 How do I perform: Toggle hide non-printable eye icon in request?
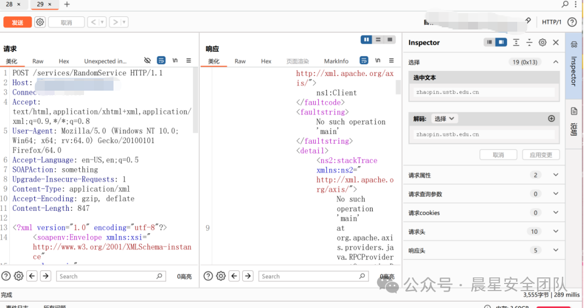pos(147,60)
